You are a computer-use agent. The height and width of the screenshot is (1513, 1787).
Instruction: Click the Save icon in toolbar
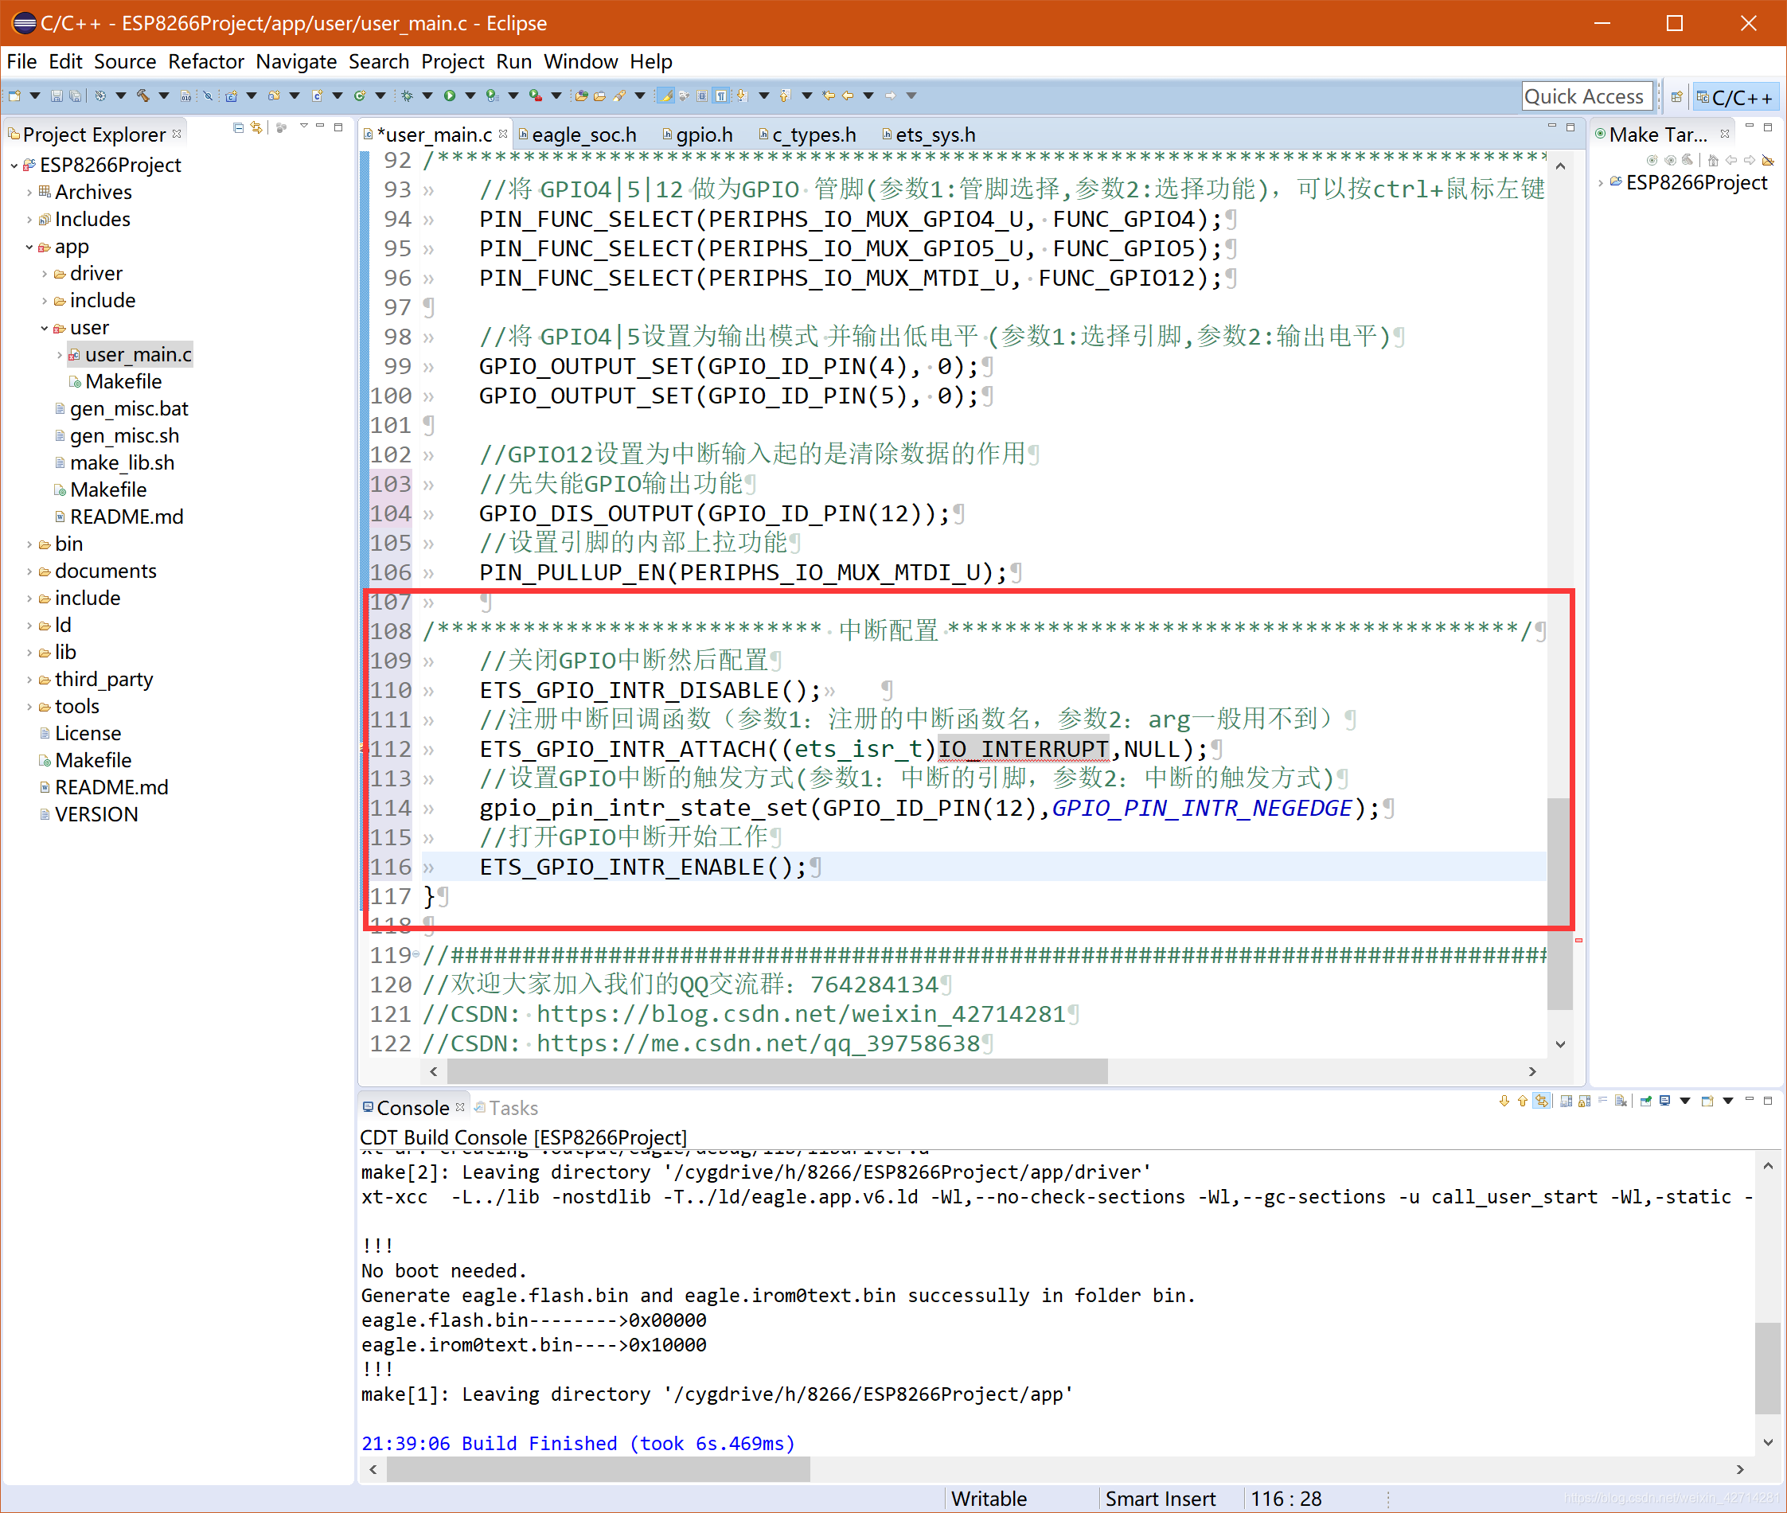(57, 96)
